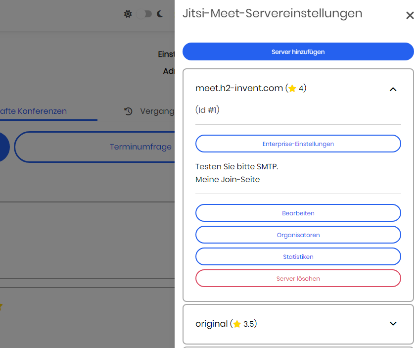Click the star icon next to meet.h2-invent.com
418x348 pixels.
pyautogui.click(x=292, y=88)
